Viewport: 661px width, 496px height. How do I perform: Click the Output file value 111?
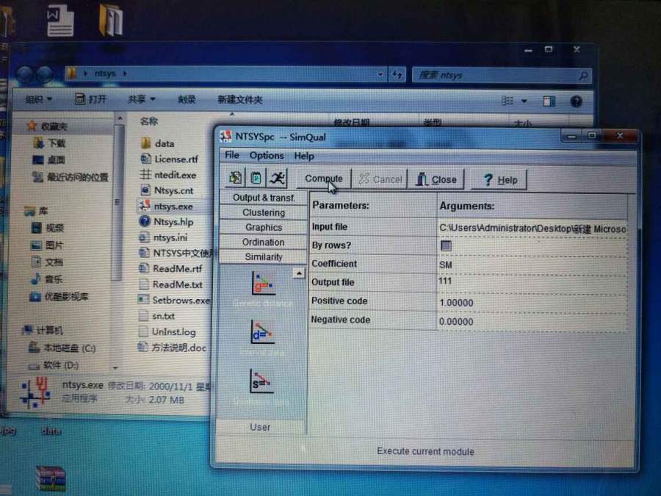coord(445,281)
